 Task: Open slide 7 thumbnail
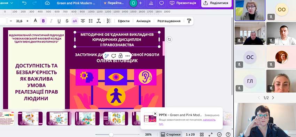click(x=116, y=118)
